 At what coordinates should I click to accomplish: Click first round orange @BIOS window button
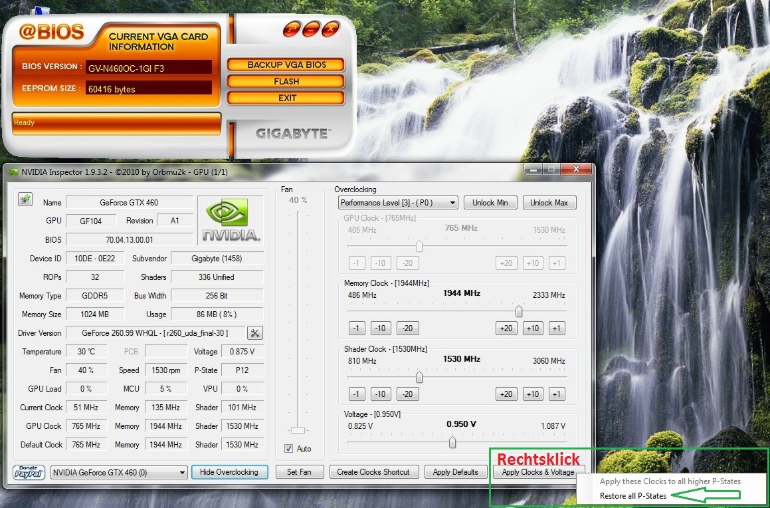pyautogui.click(x=291, y=29)
